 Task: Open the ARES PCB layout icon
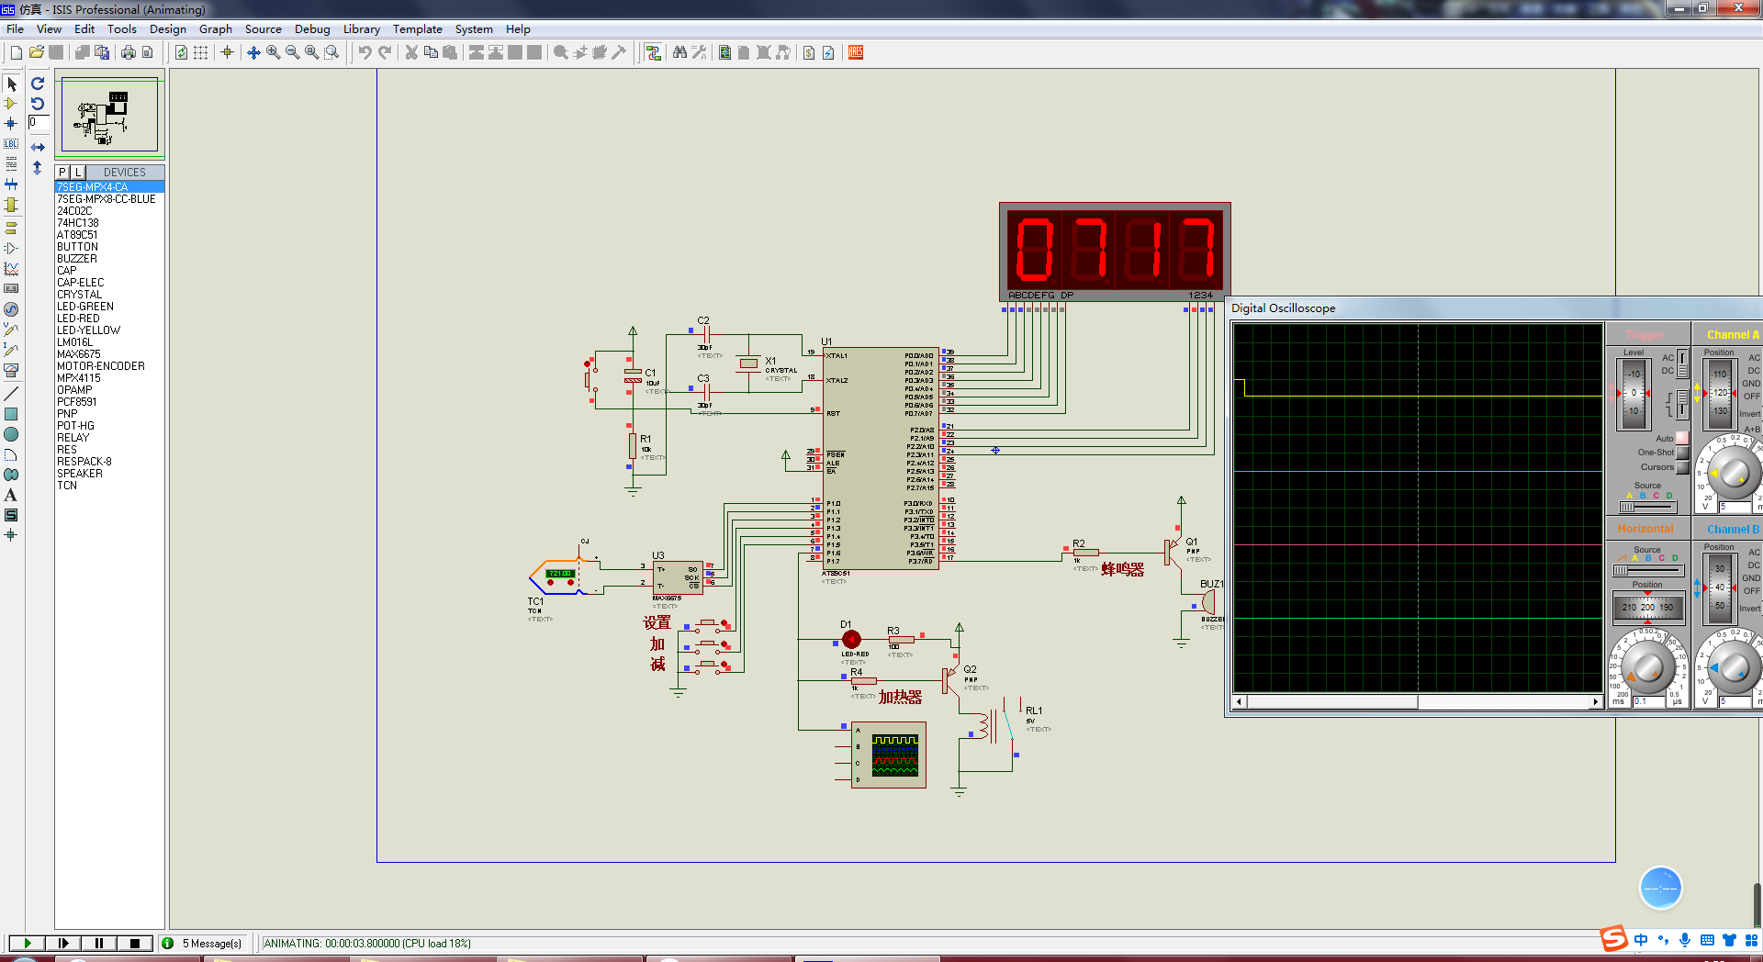856,52
